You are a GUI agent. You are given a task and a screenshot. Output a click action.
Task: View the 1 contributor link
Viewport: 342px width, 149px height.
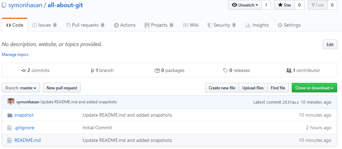303,70
